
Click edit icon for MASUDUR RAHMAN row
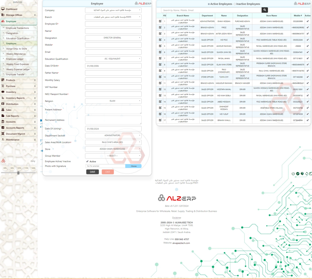click(160, 83)
